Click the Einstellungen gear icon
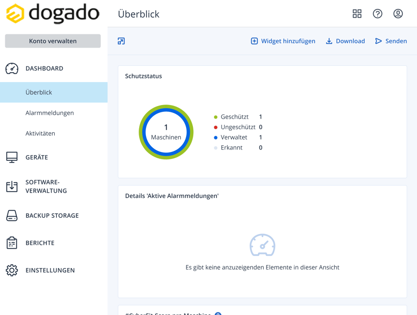Screen dimensions: 417x315 point(12,270)
